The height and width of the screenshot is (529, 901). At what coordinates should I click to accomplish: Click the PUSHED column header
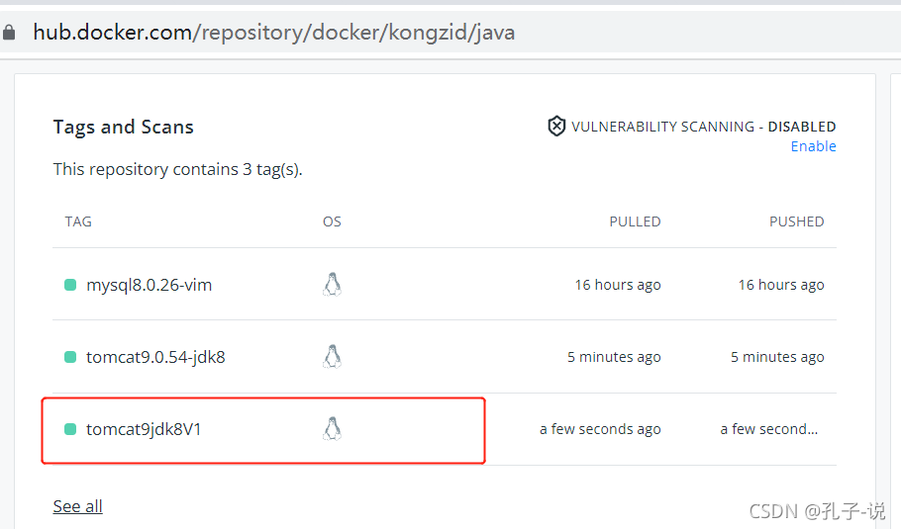pos(796,221)
